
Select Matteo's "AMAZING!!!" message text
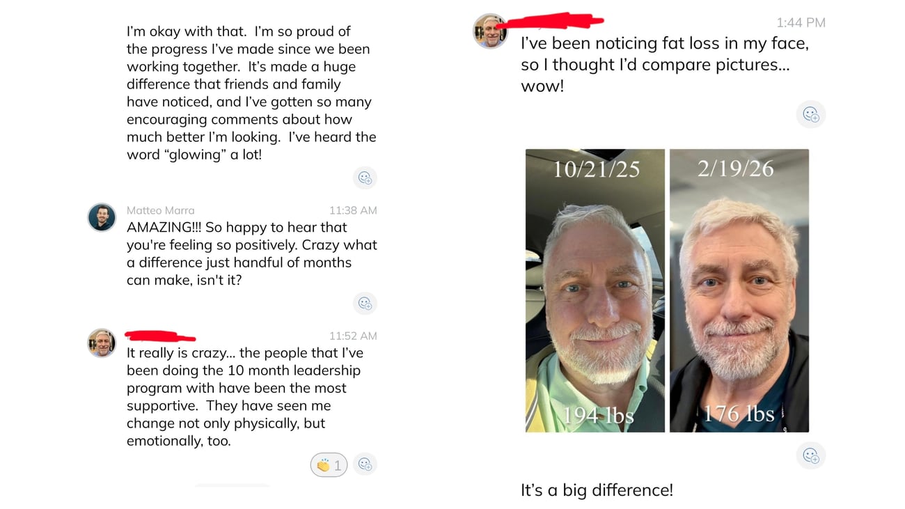click(x=251, y=253)
